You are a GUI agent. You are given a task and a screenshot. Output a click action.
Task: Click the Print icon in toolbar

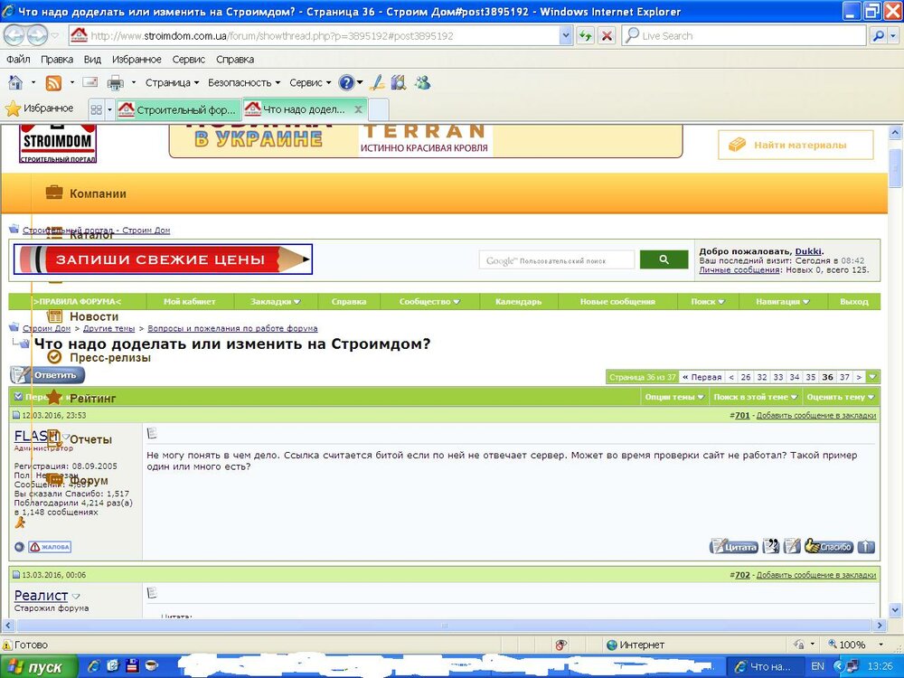coord(116,83)
